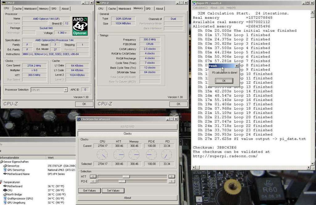Click Super PI scrollbar up arrow

coord(312,12)
